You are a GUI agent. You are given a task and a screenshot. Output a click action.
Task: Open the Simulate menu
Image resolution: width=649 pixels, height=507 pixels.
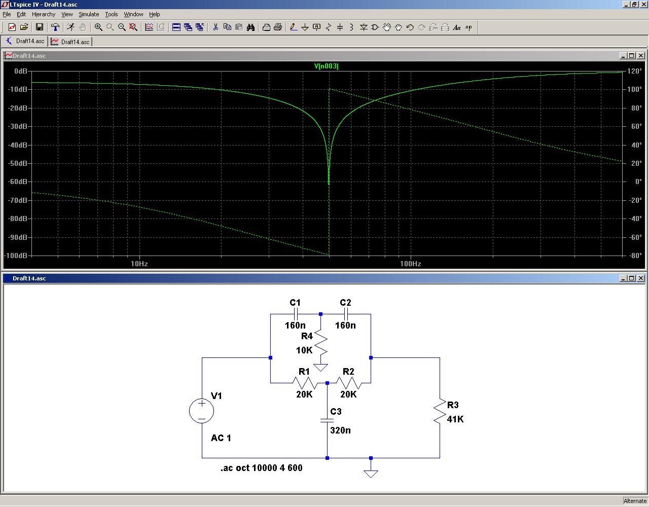[x=89, y=14]
